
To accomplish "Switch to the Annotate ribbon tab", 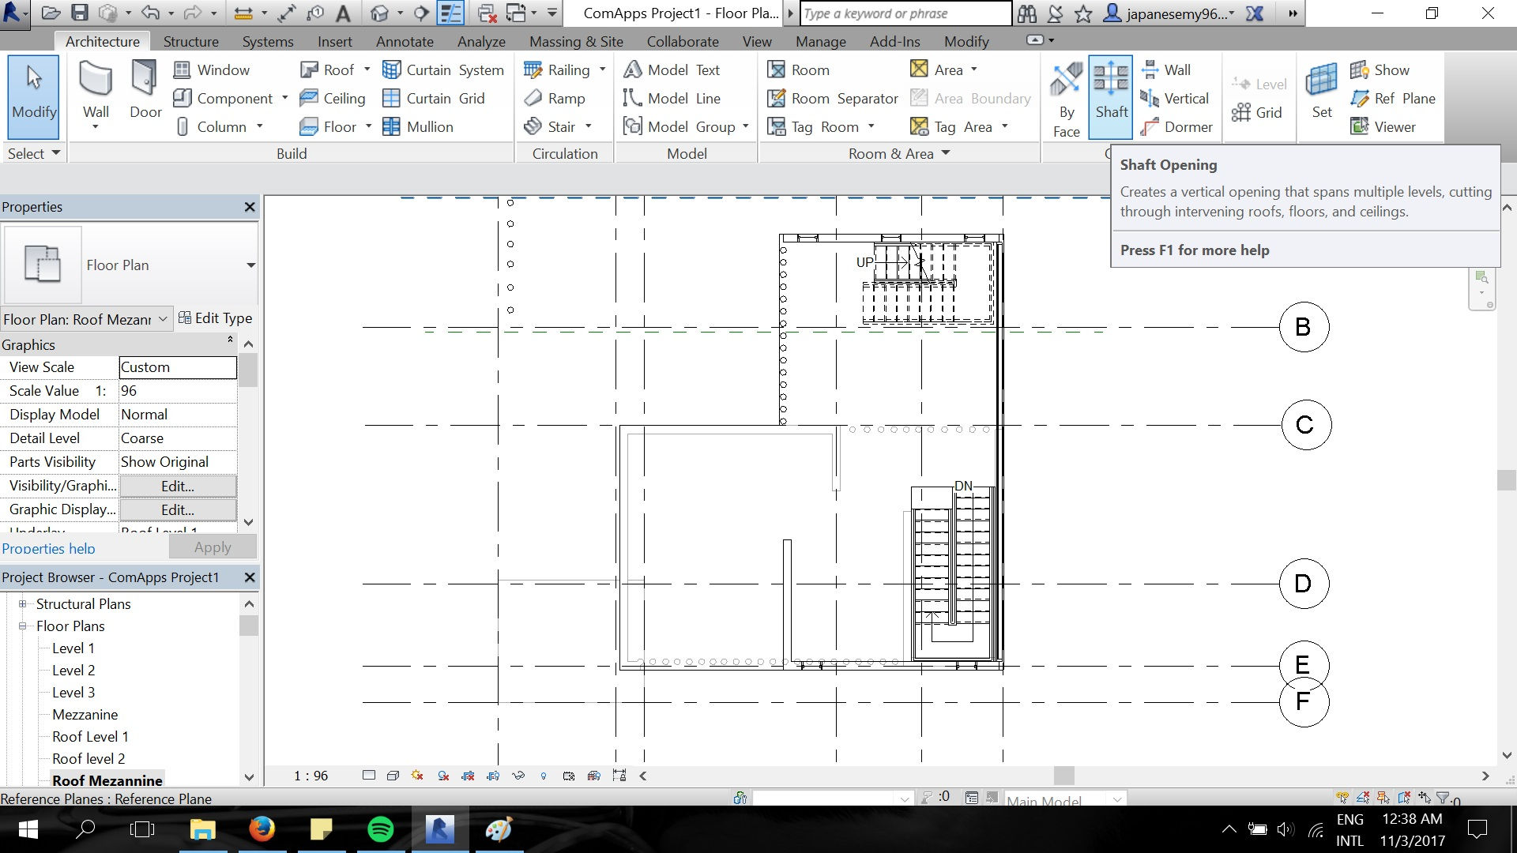I will coord(405,42).
